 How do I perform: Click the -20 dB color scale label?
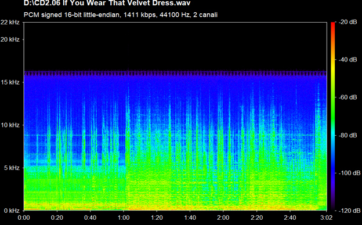[x=348, y=22]
